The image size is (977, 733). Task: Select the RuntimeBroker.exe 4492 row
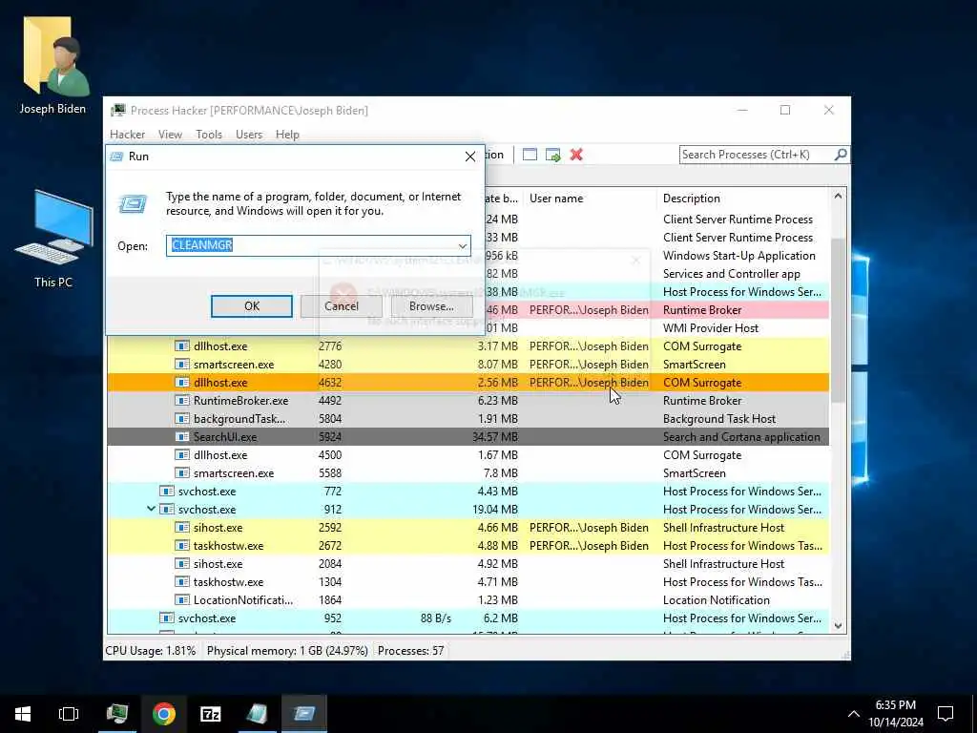468,401
